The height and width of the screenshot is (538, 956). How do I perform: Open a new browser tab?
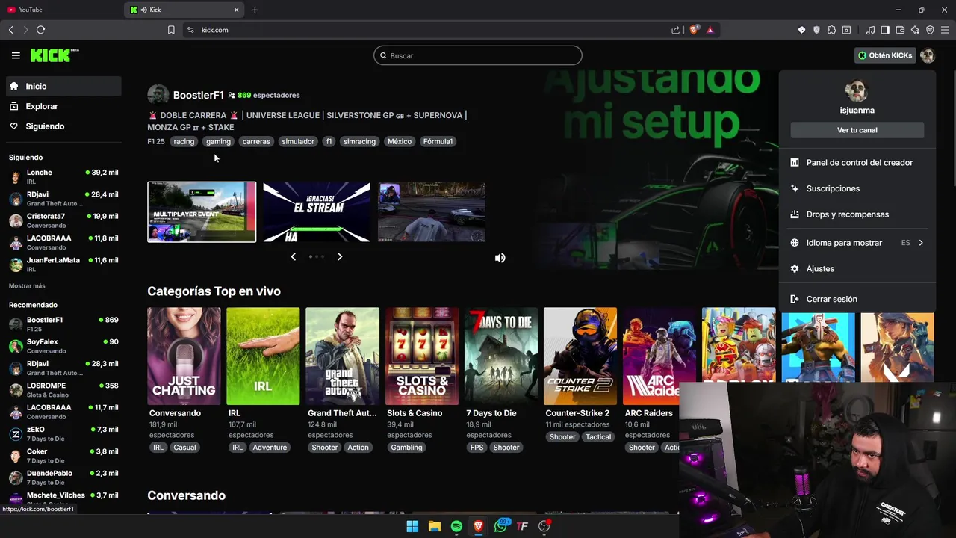pyautogui.click(x=255, y=10)
